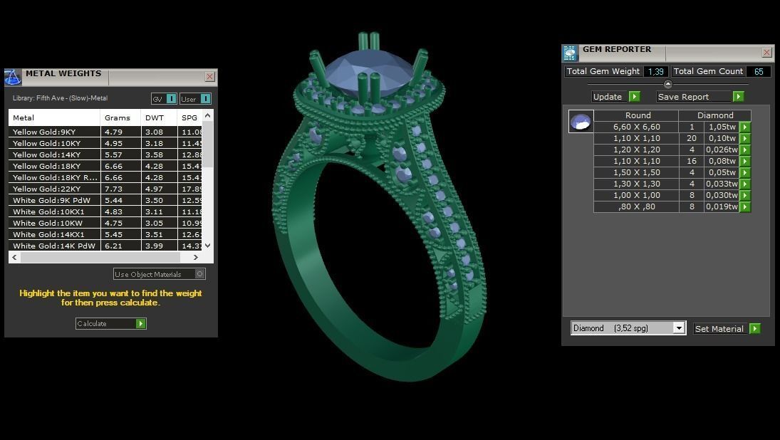Click the 1,20 X 1,20 size cell
Screen dimensions: 780x440
[636, 150]
